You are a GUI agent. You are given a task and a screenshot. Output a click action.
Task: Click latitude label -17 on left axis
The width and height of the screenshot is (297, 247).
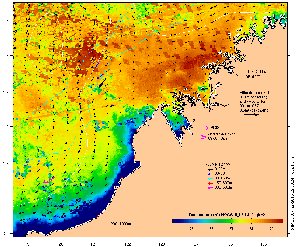[x=6, y=126]
